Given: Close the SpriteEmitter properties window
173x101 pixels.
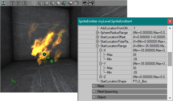Looking at the screenshot, I should coord(170,21).
